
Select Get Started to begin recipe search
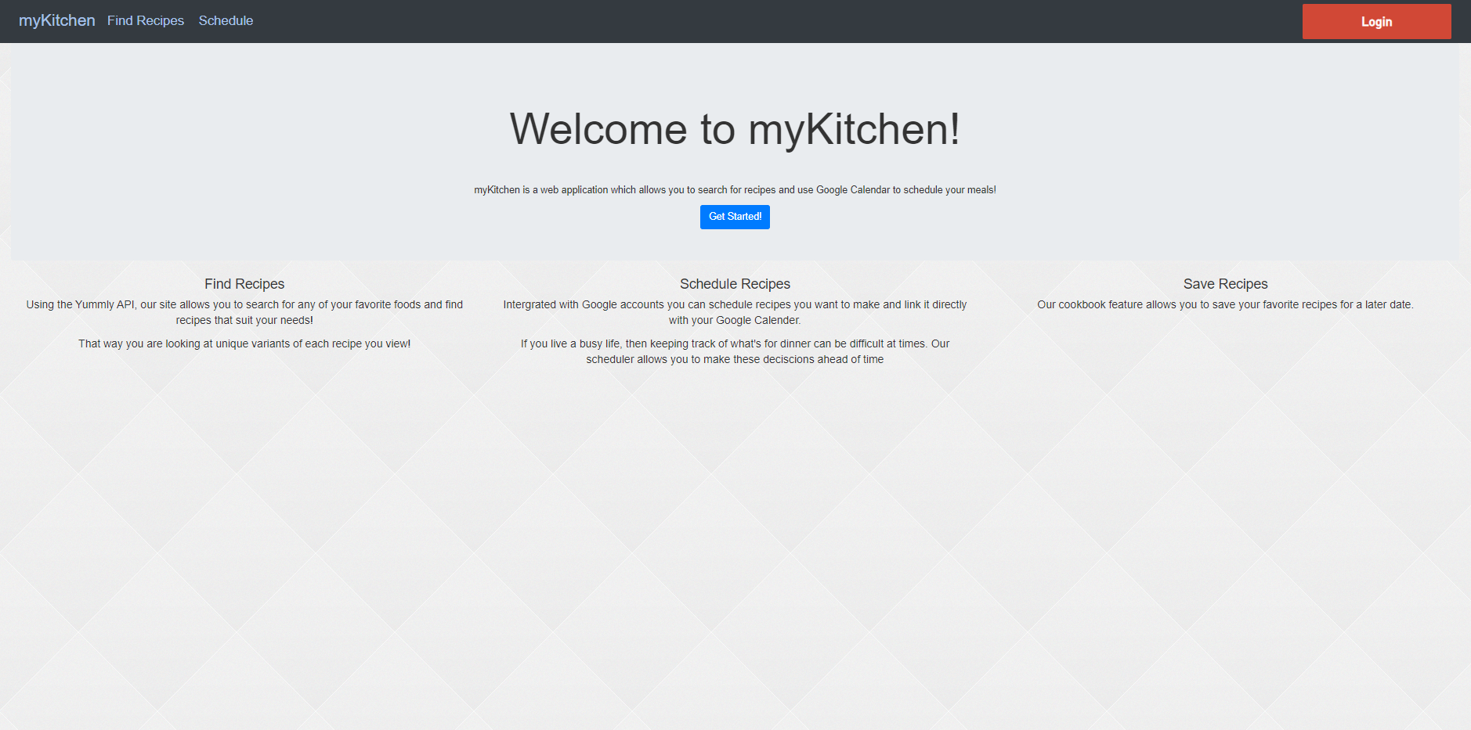(735, 217)
